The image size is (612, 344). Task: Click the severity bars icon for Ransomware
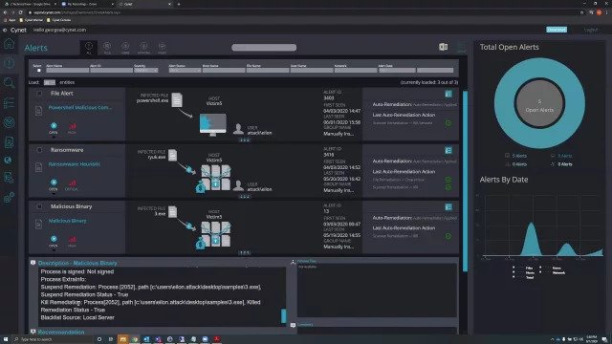pos(73,183)
